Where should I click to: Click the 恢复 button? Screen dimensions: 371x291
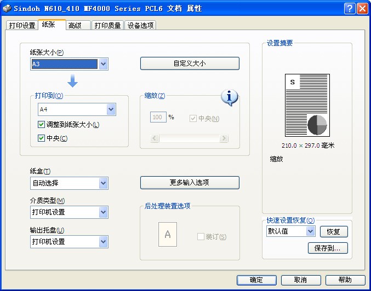pyautogui.click(x=334, y=231)
